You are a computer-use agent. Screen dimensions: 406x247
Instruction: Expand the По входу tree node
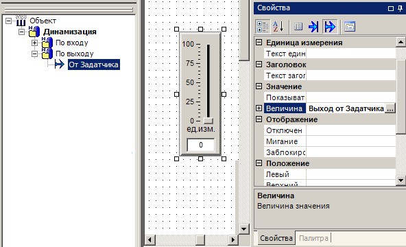34,43
